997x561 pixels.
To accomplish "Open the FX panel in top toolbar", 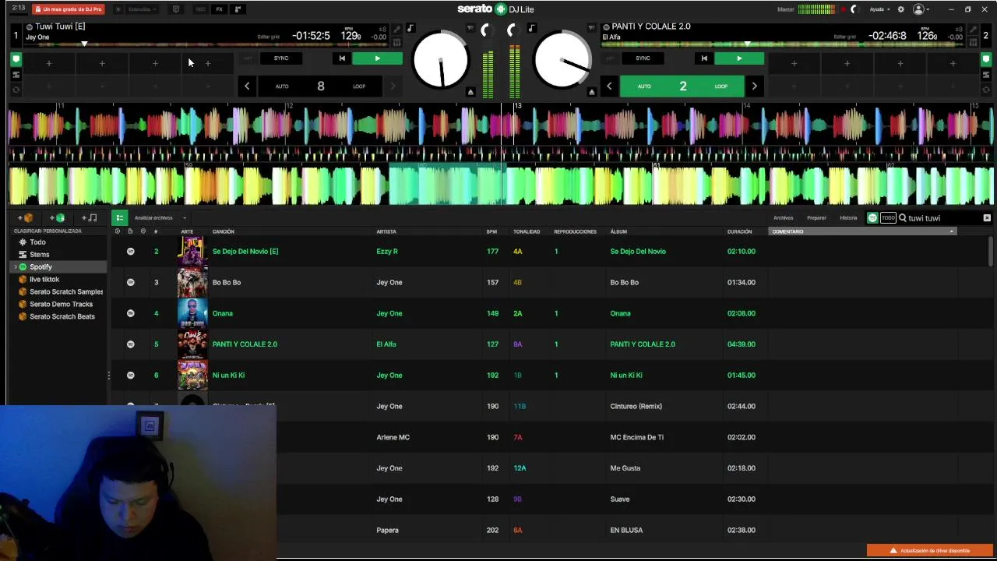I will point(219,9).
